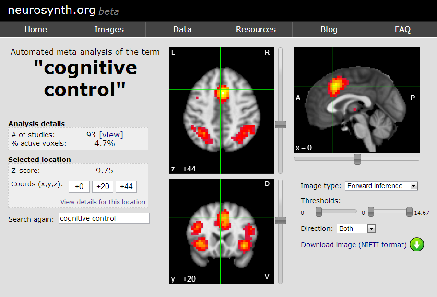
Task: Navigate to the Images page
Action: click(x=108, y=29)
